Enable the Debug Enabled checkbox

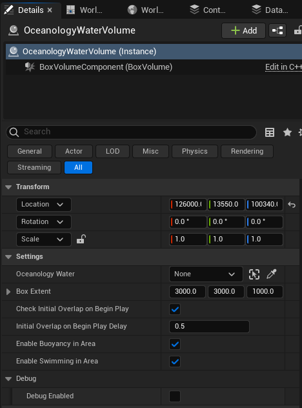(x=175, y=396)
